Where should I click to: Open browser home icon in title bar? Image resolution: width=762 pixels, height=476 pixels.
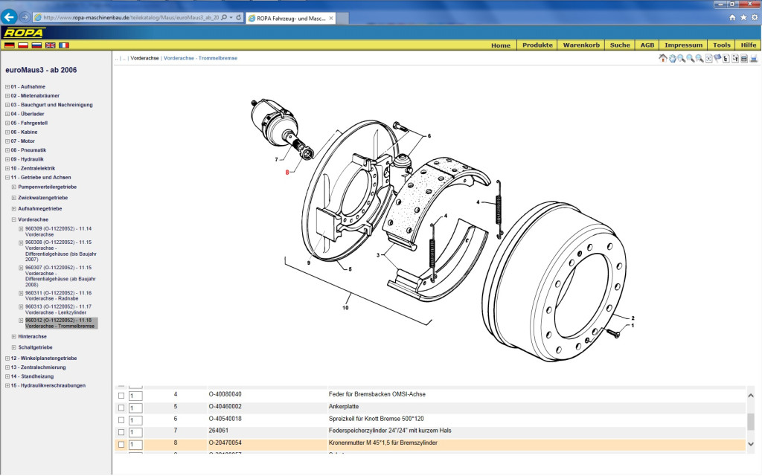(x=732, y=18)
